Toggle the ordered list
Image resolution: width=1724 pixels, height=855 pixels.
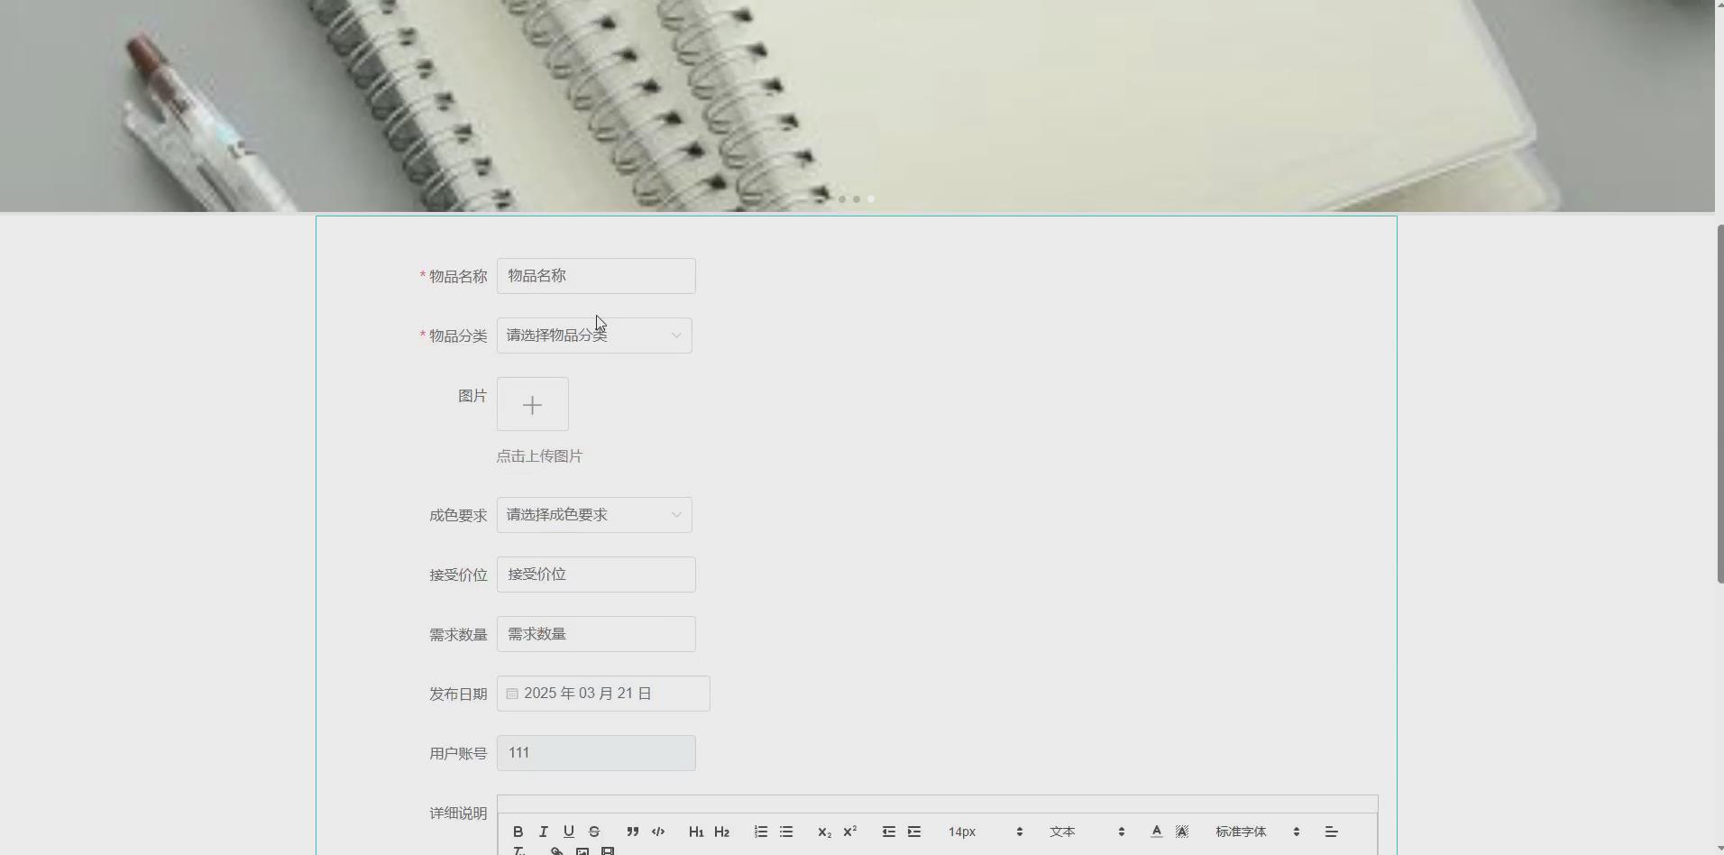click(x=761, y=832)
